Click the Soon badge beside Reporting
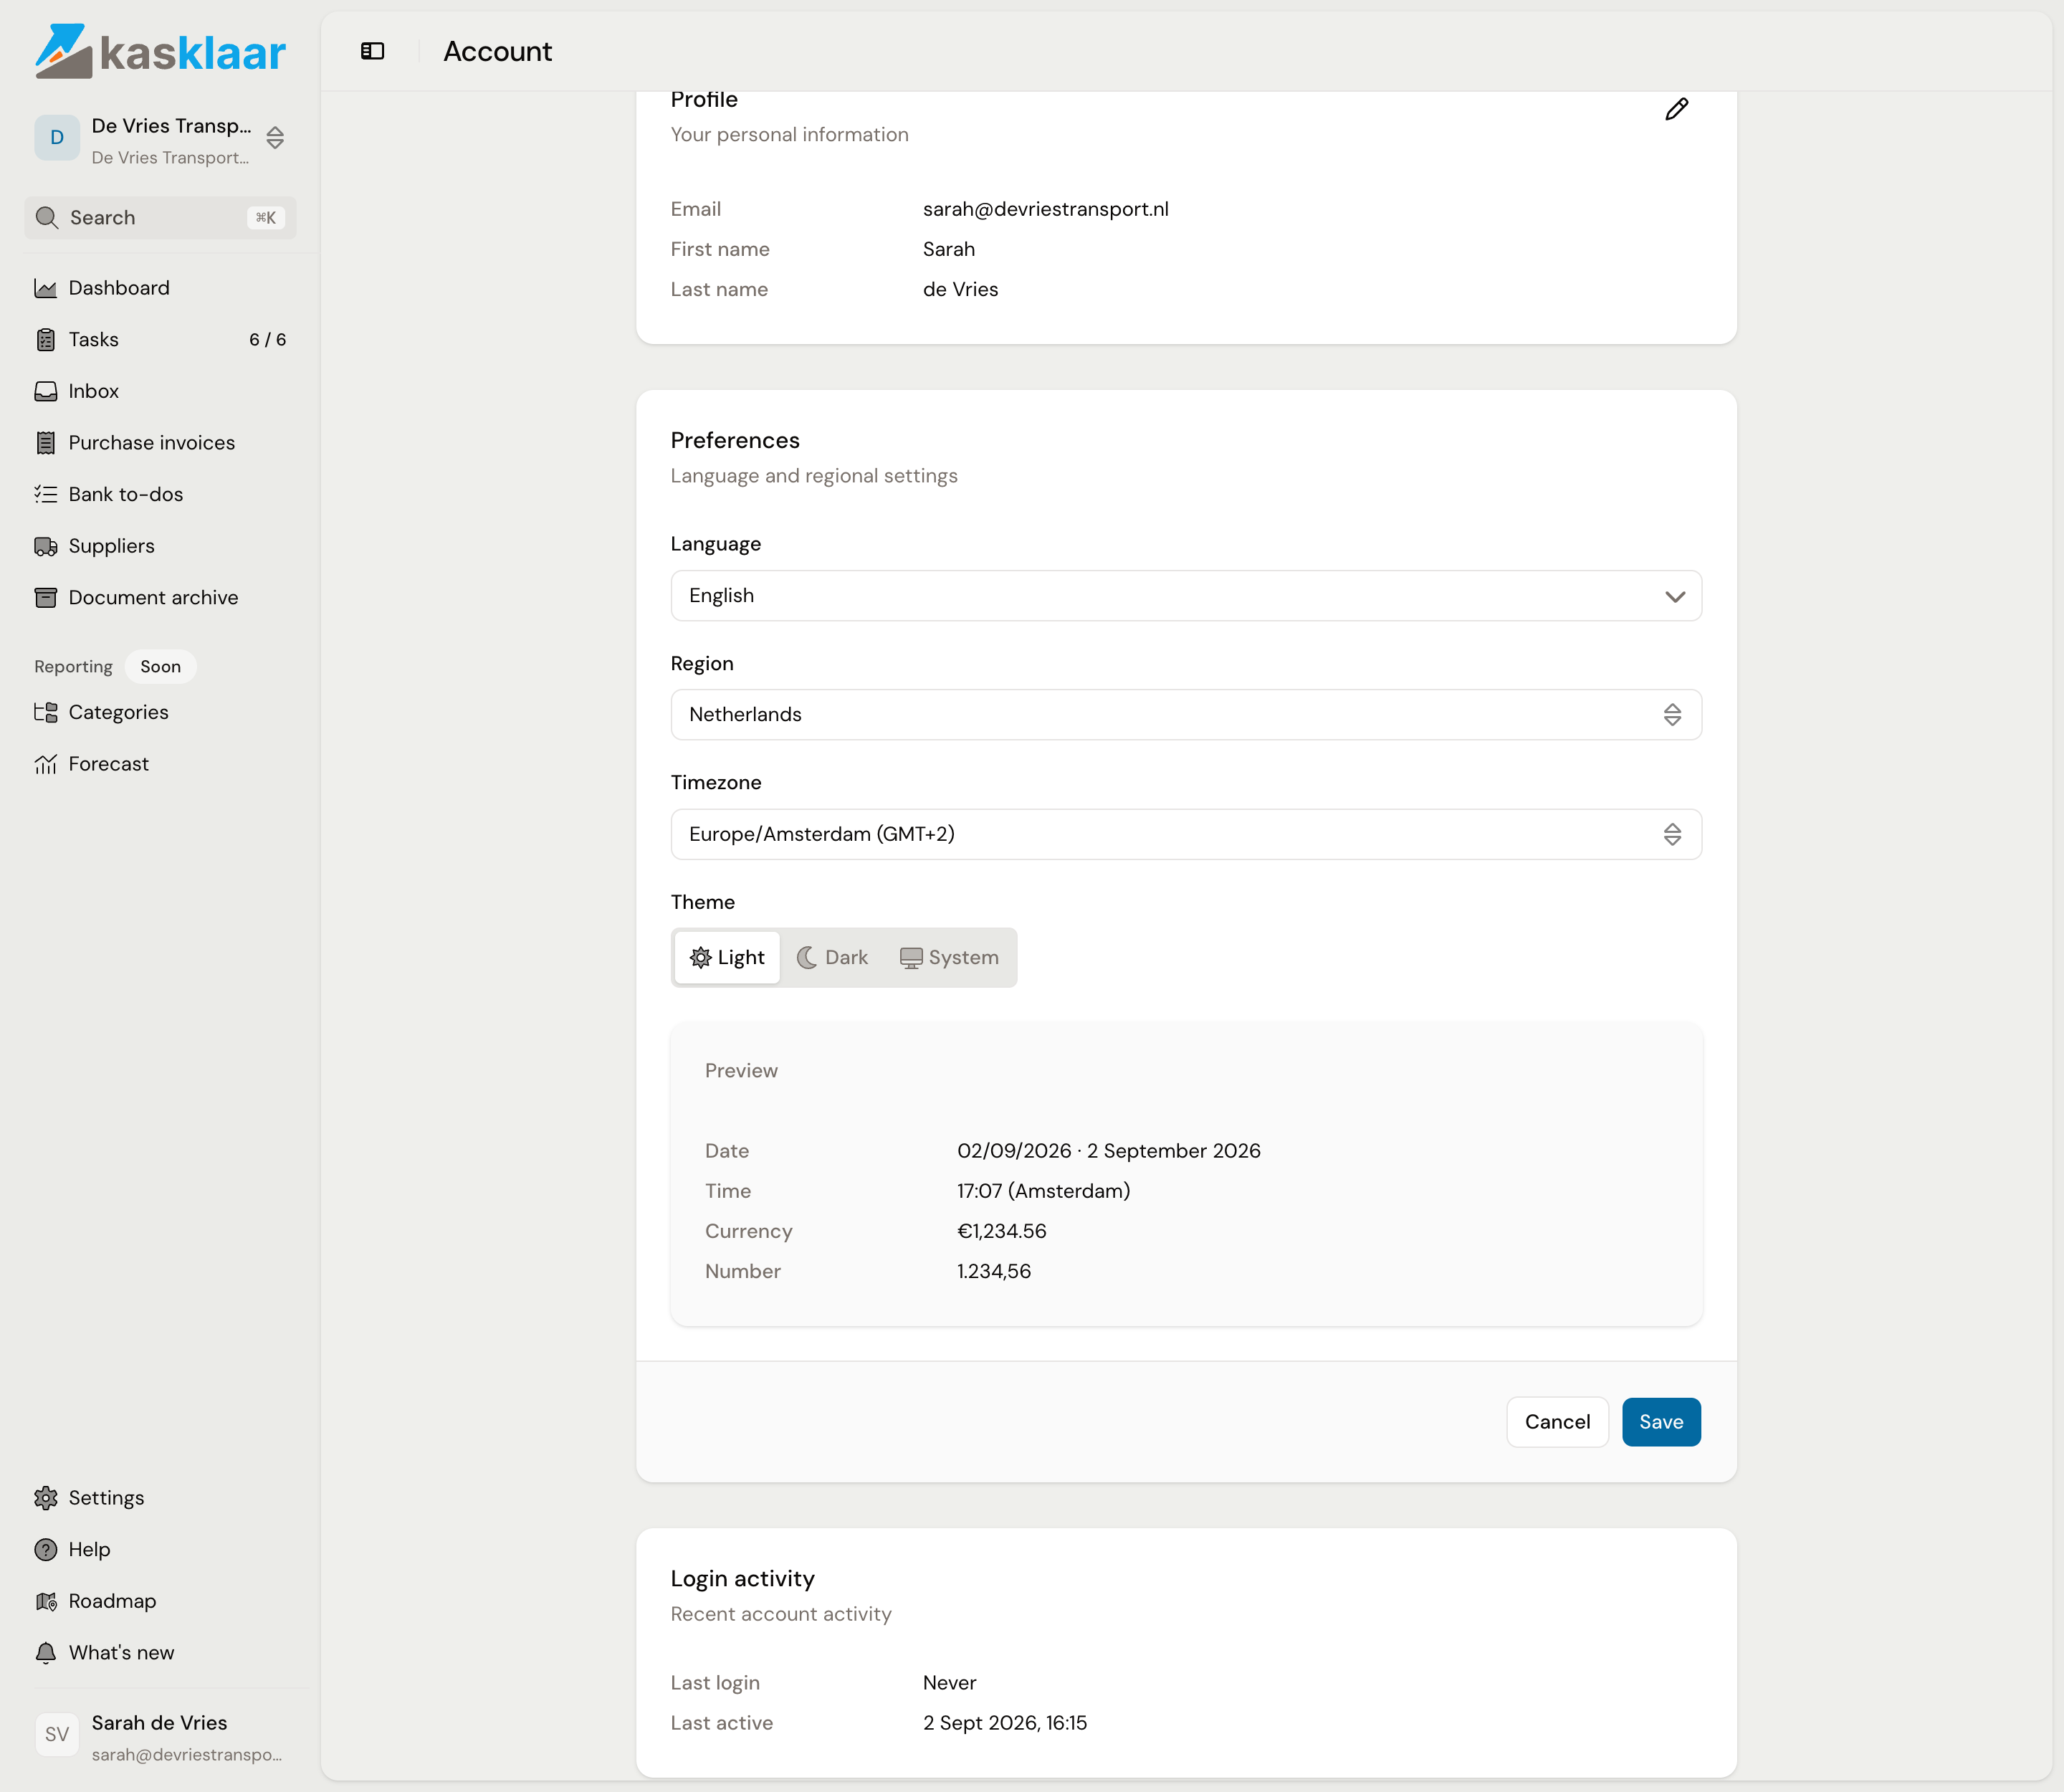This screenshot has width=2064, height=1792. [x=160, y=667]
